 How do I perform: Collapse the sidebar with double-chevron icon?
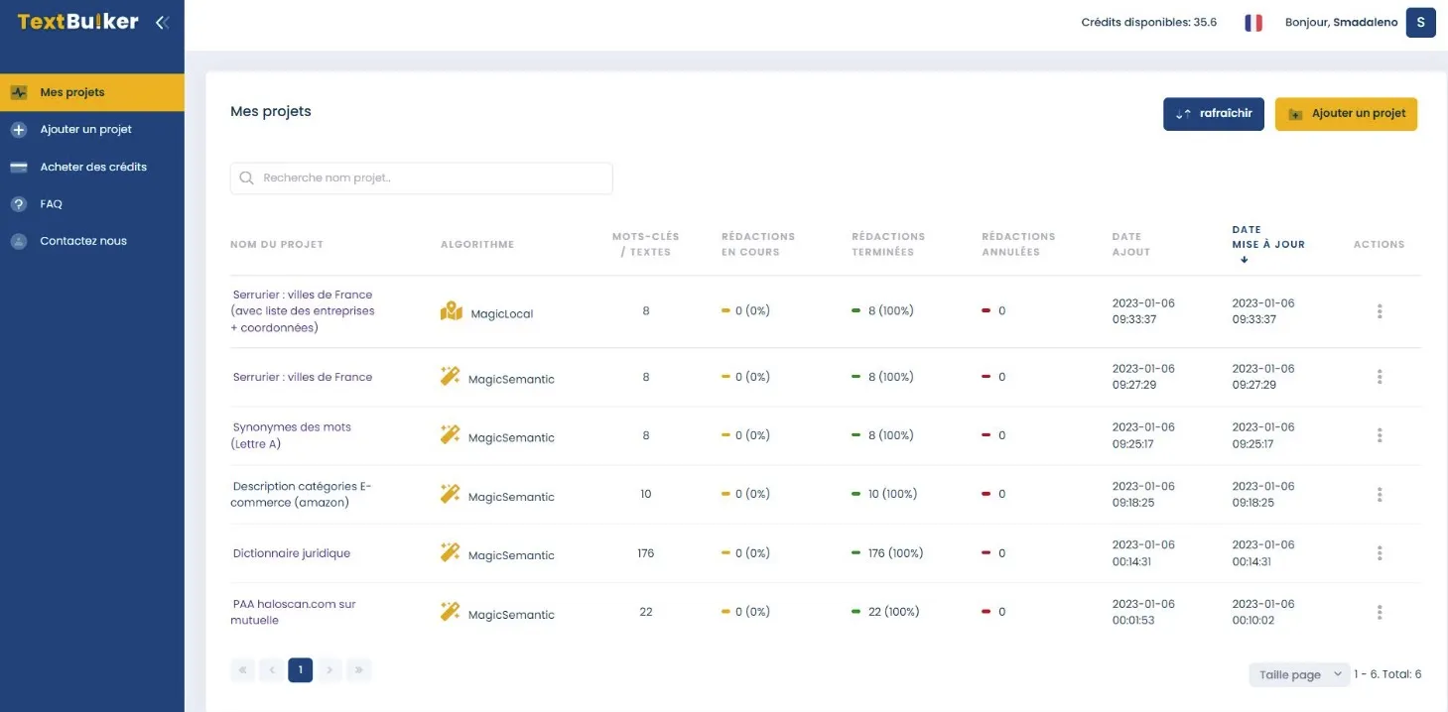click(162, 22)
